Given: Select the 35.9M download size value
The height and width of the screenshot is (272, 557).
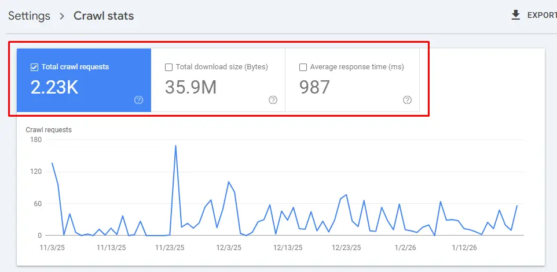Looking at the screenshot, I should pyautogui.click(x=190, y=87).
